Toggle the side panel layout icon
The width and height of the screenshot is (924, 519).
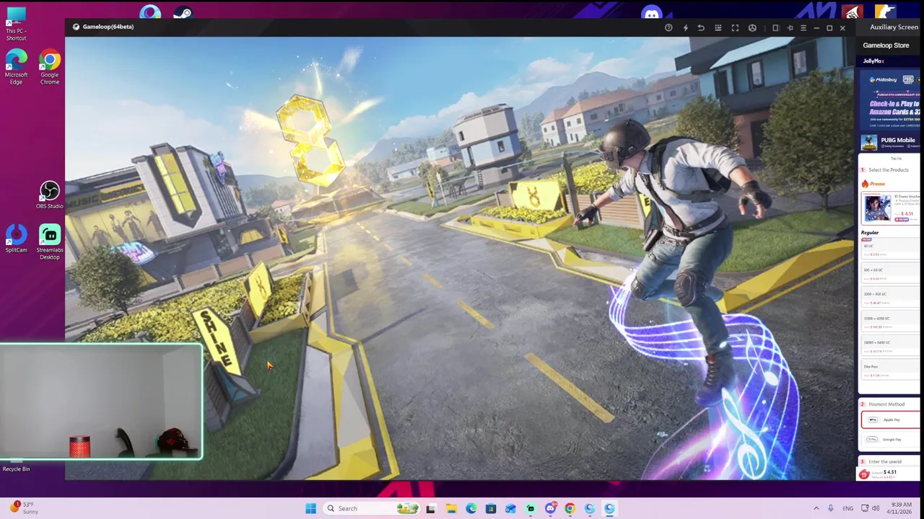(775, 28)
